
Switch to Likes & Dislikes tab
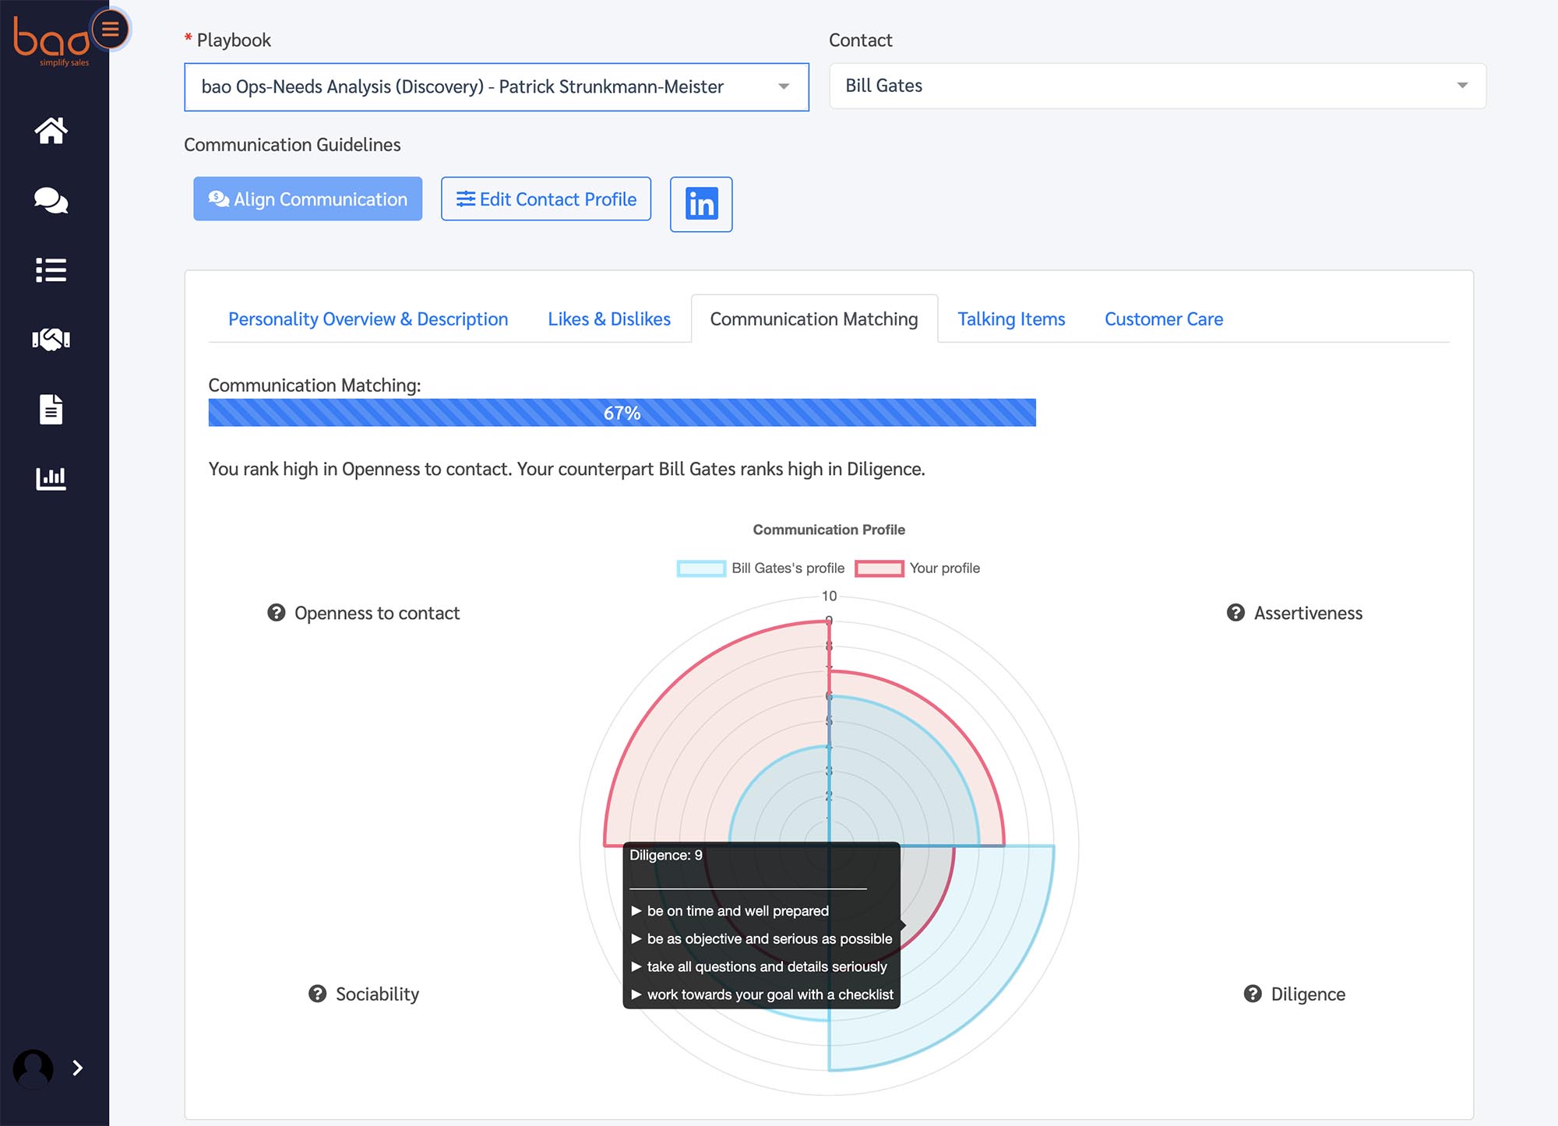coord(609,319)
